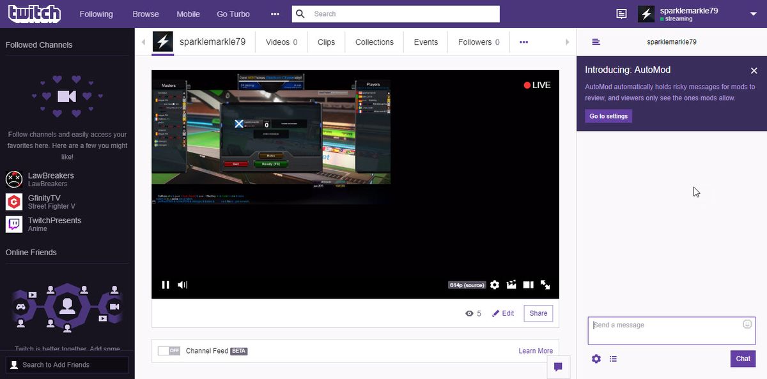Open the Go Turbo page
Image resolution: width=767 pixels, height=379 pixels.
(x=233, y=14)
